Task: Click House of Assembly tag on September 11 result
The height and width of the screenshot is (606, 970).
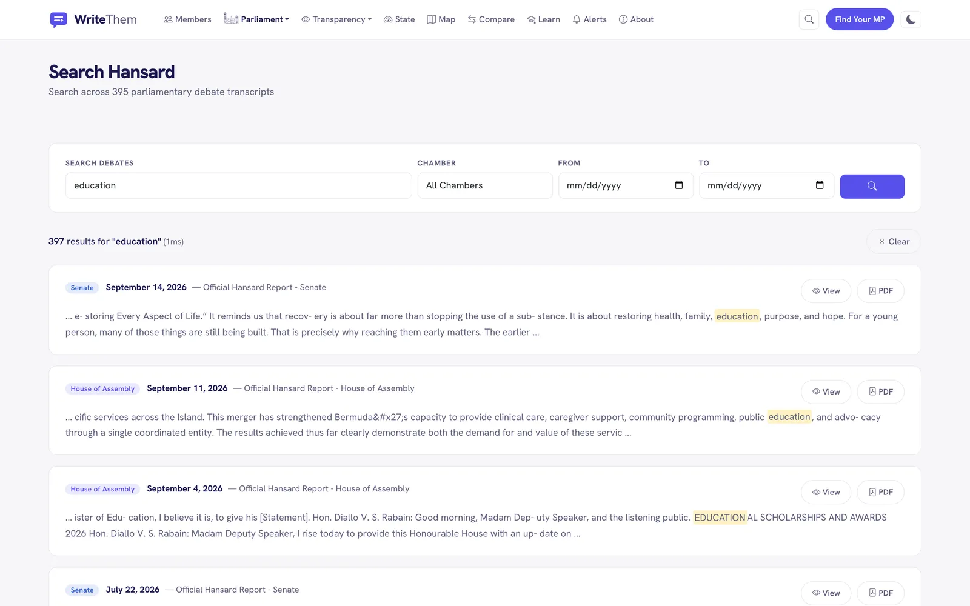Action: (x=102, y=388)
